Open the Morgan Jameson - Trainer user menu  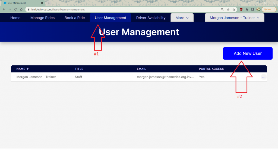point(234,18)
